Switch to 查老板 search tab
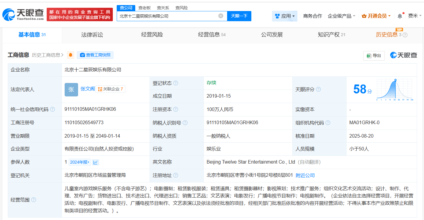Screen dimensions: 424x220 point(144,8)
